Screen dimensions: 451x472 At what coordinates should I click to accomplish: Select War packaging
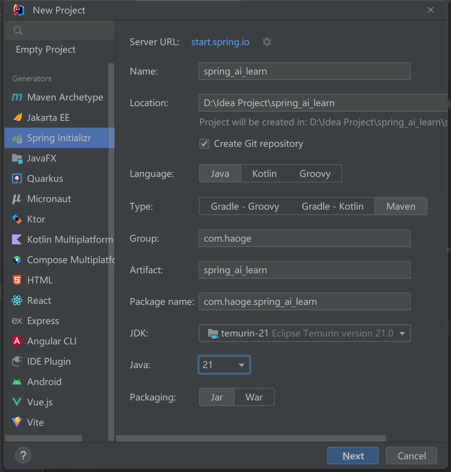(254, 397)
